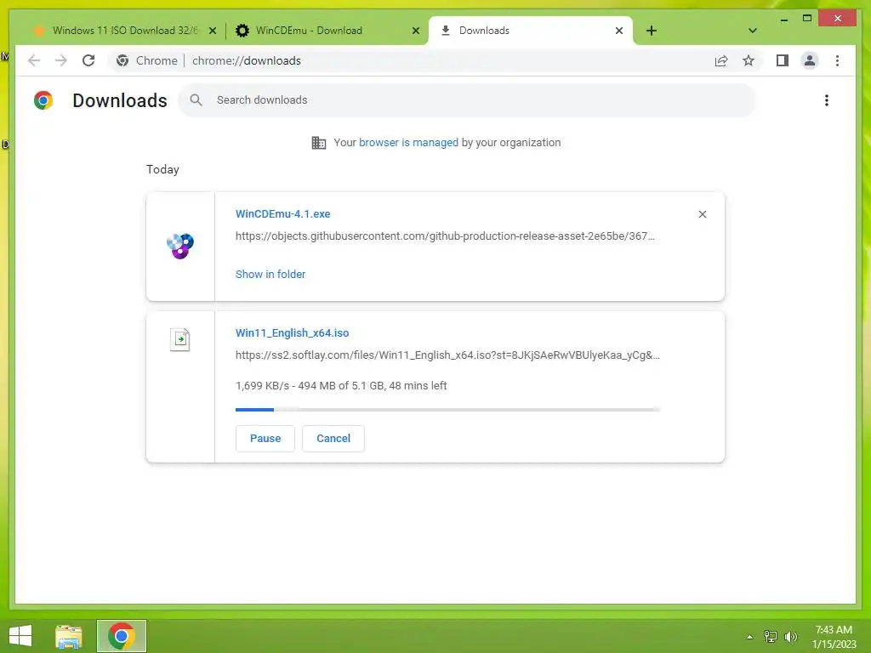Click the Chrome logo beside Downloads heading
The image size is (871, 653).
(x=43, y=100)
